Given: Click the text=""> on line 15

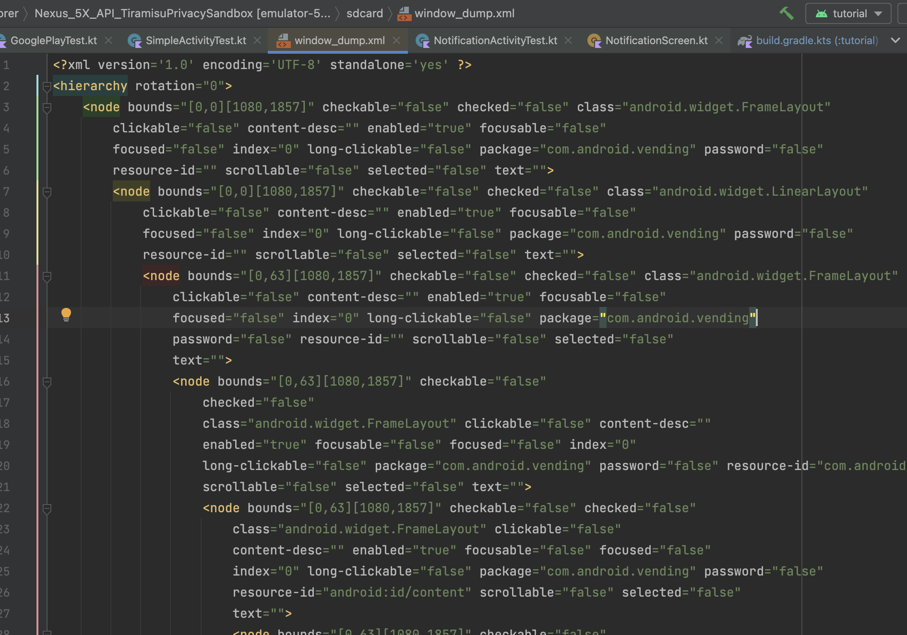Looking at the screenshot, I should 202,360.
